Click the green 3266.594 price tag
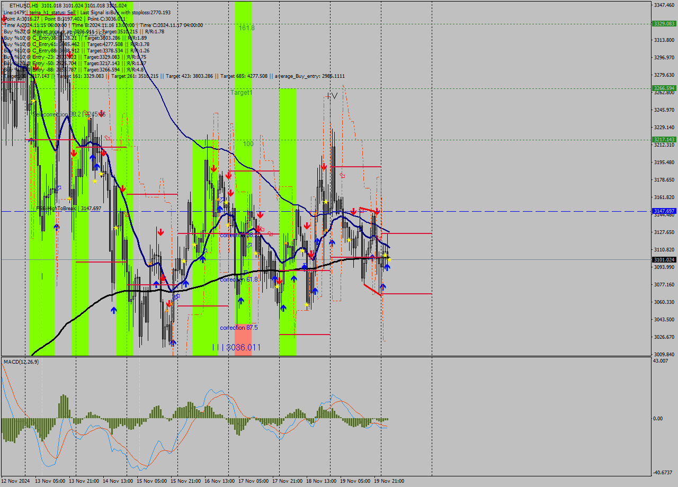This screenshot has height=487, width=678. [664, 88]
